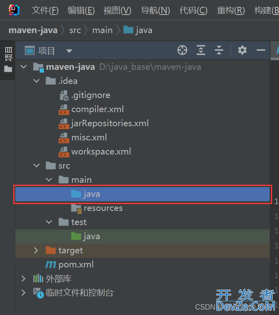Click the Maven pom.xml icon

51,265
